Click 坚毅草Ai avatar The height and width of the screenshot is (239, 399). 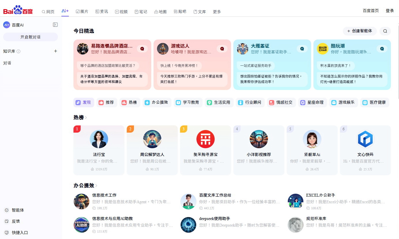coord(312,139)
